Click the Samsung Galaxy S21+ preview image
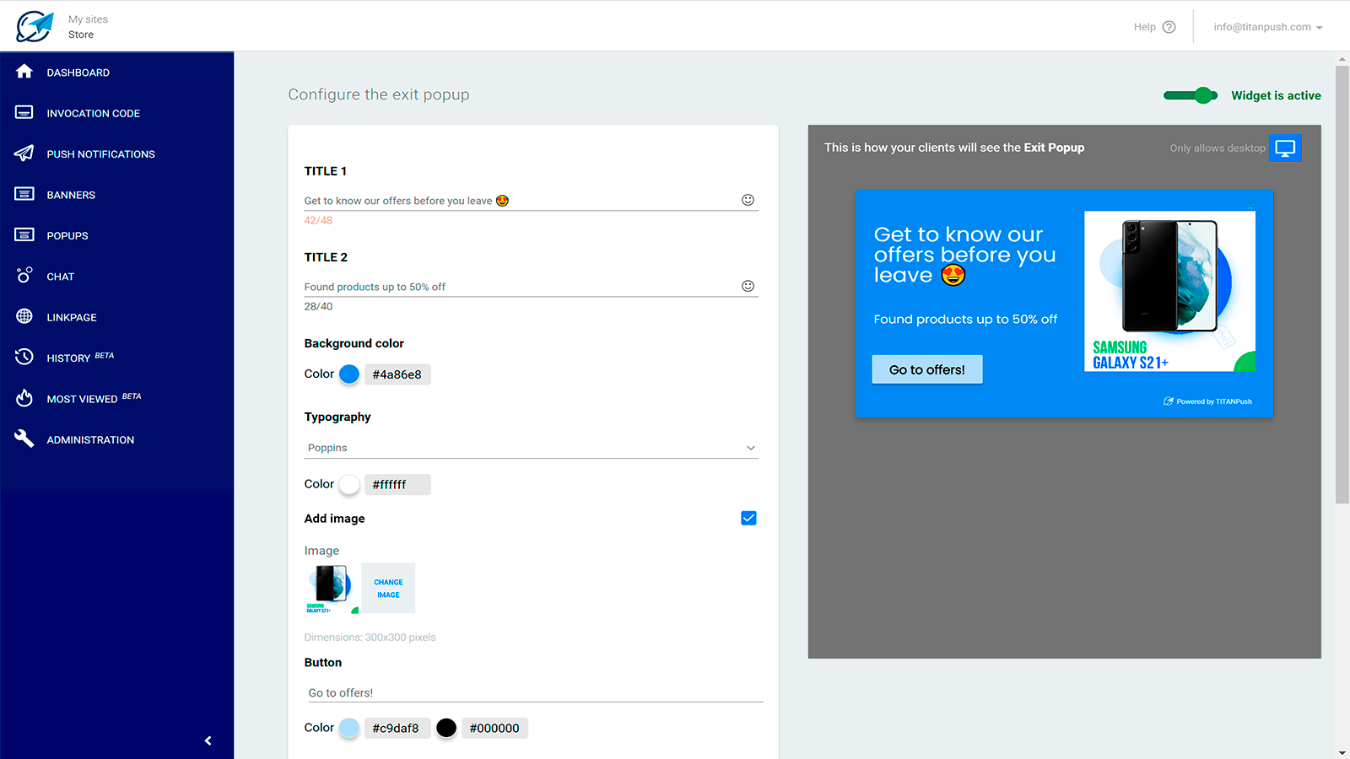Viewport: 1350px width, 759px height. click(x=1169, y=291)
